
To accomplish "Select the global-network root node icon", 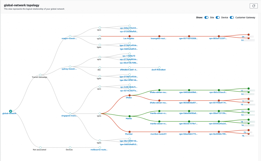I will (10, 111).
